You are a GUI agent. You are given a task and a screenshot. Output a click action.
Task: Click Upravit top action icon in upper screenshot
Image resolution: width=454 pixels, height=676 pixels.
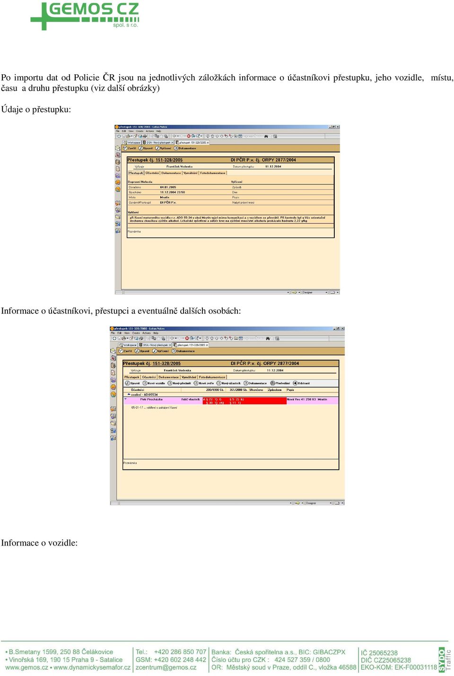(140, 148)
